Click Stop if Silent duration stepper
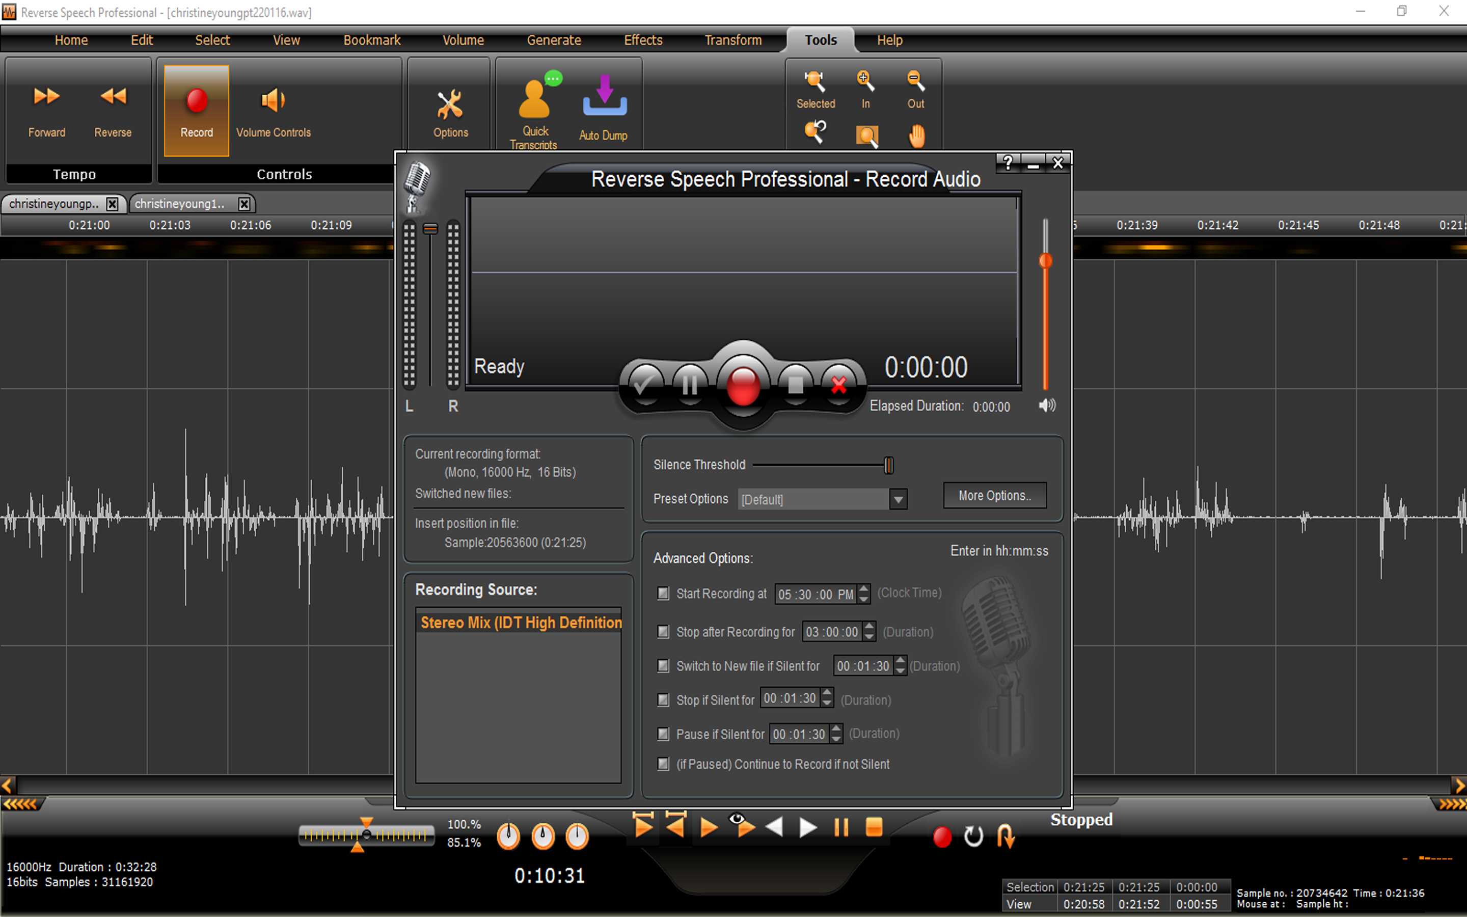This screenshot has width=1467, height=917. point(827,698)
